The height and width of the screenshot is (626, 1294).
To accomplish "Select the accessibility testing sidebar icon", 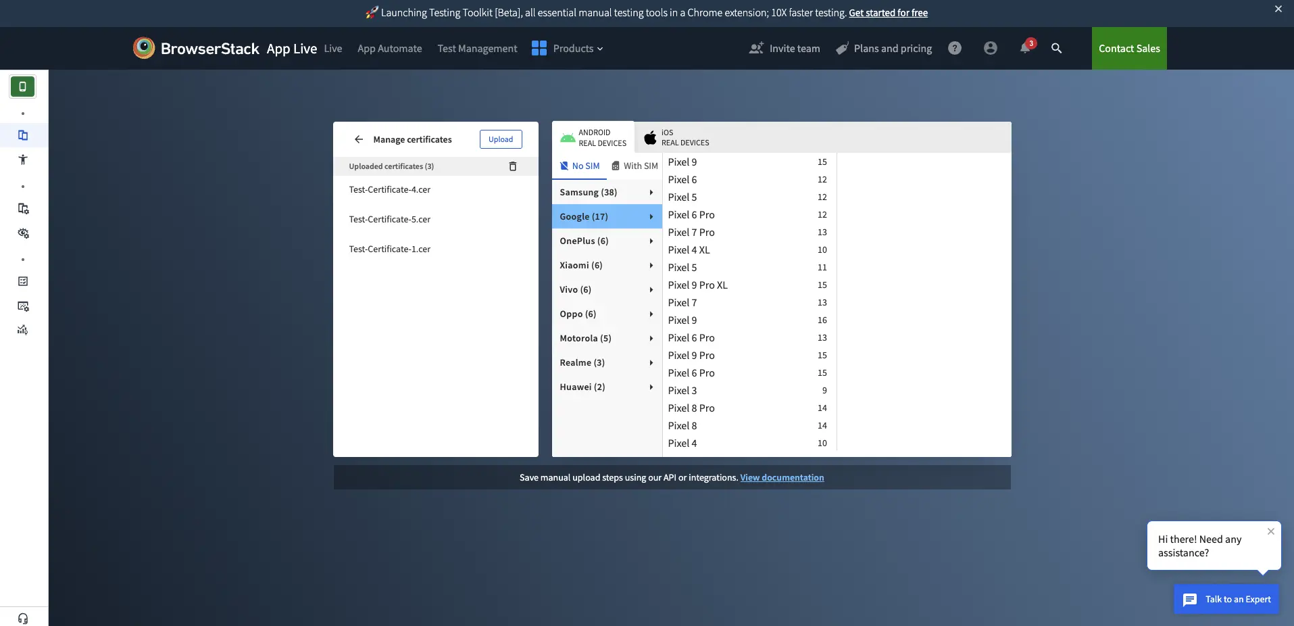I will pos(23,160).
